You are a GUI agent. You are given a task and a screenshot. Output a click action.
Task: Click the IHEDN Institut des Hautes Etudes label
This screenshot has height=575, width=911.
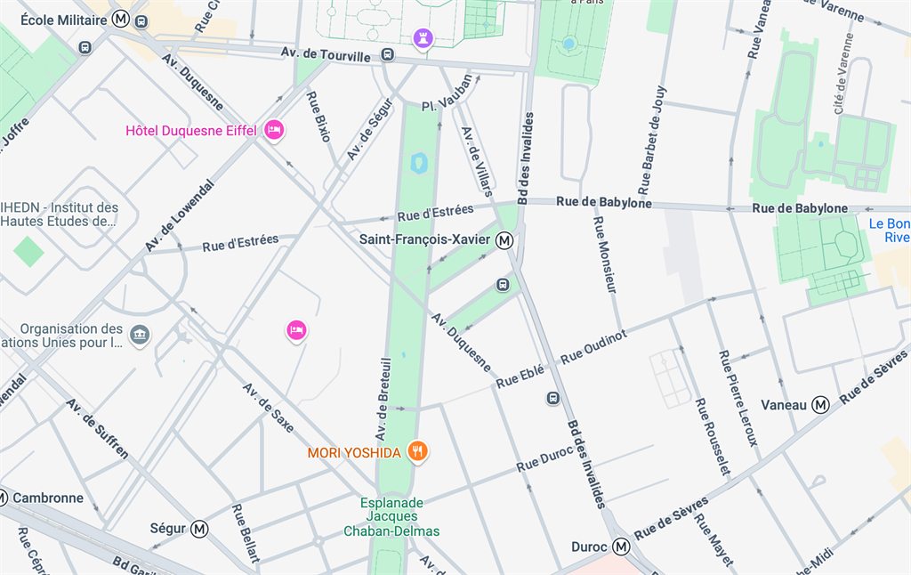(59, 215)
